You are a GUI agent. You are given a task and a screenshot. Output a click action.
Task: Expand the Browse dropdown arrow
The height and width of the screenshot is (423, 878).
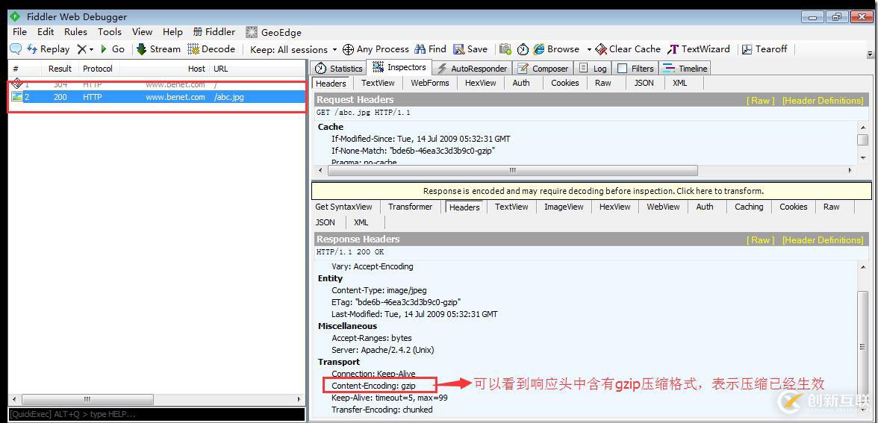coord(589,49)
